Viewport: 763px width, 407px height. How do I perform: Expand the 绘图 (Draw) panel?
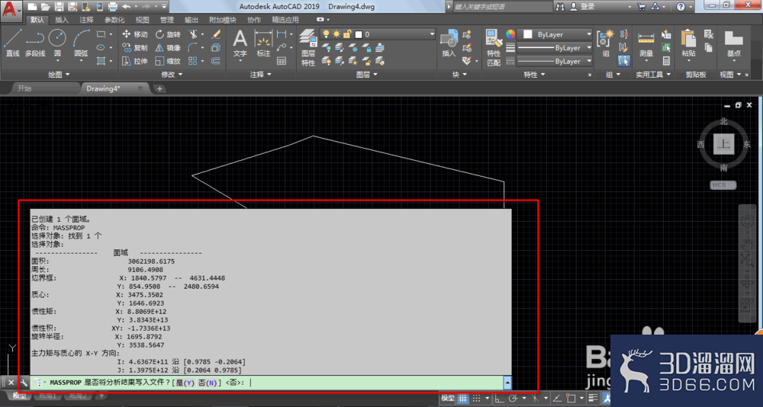59,75
